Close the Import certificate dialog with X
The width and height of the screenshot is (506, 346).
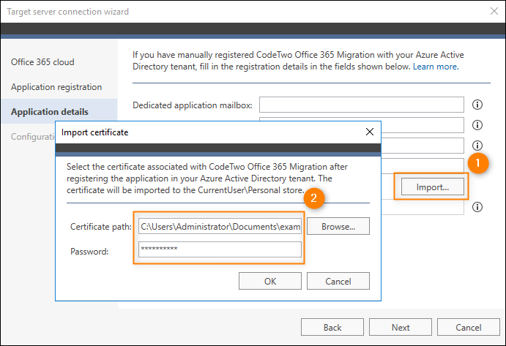[370, 132]
